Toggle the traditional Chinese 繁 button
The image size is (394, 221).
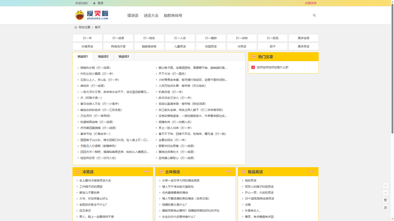click(x=386, y=200)
